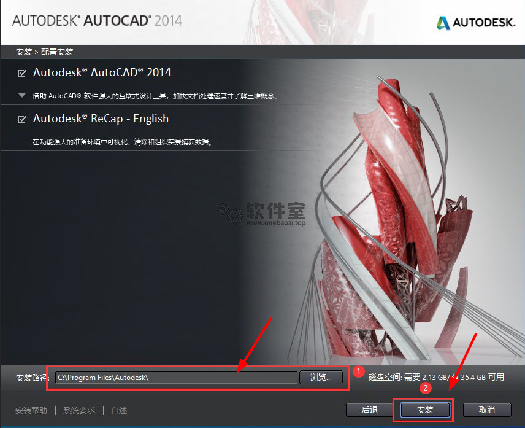Click the 安装 > 配置安装 breadcrumb text
The height and width of the screenshot is (428, 525).
[44, 52]
